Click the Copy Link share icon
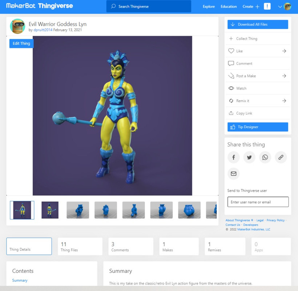This screenshot has height=291, width=298. [231, 113]
